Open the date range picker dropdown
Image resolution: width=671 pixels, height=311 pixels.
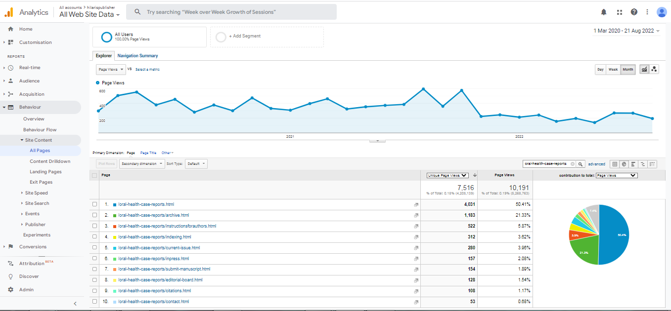[x=626, y=31]
